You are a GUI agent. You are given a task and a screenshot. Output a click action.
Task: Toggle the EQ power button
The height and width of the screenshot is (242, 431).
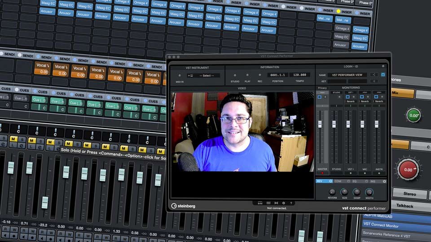click(366, 181)
